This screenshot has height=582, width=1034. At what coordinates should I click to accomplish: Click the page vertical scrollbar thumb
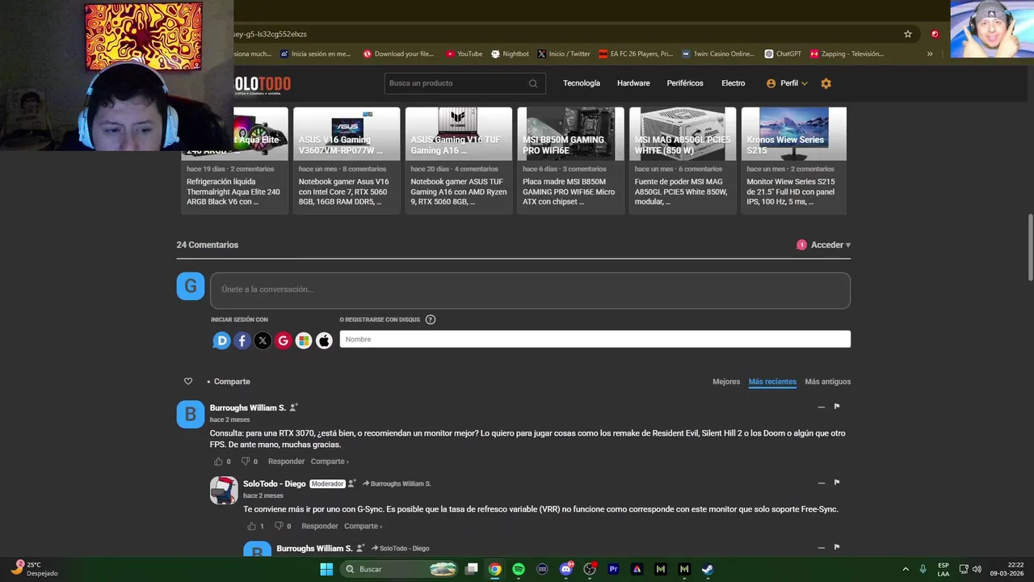pyautogui.click(x=1029, y=247)
